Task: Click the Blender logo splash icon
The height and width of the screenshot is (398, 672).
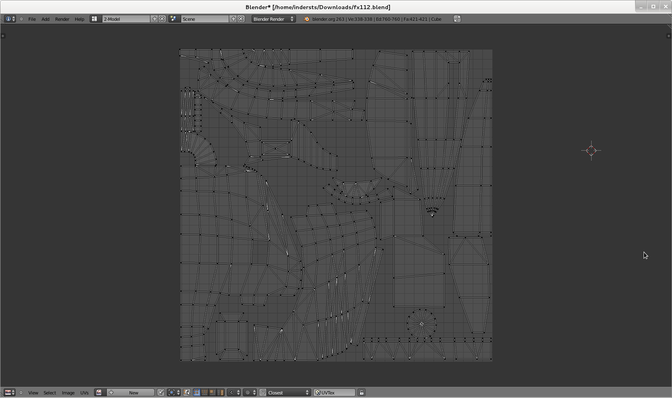Action: point(306,19)
